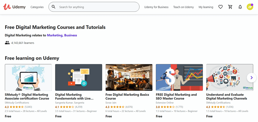Click the envelope and video icons thumbnail
The image size is (258, 122).
[79, 77]
